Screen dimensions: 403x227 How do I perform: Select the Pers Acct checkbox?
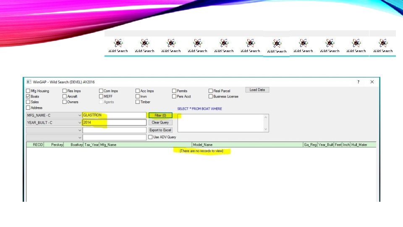pos(174,96)
